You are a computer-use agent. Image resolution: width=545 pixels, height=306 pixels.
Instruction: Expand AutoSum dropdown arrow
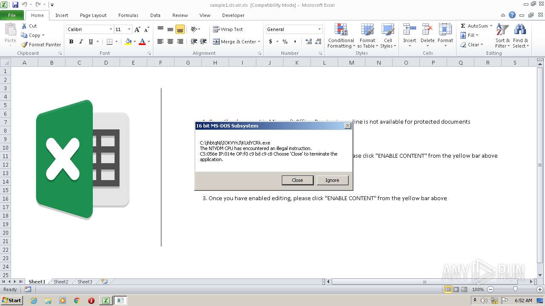click(491, 26)
